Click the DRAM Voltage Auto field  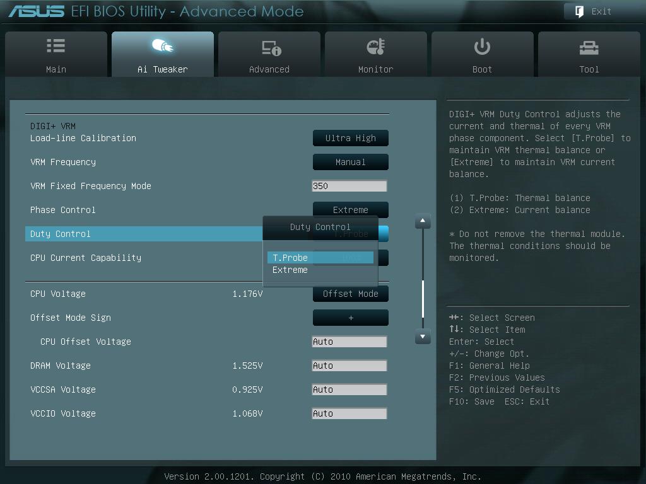coord(349,366)
